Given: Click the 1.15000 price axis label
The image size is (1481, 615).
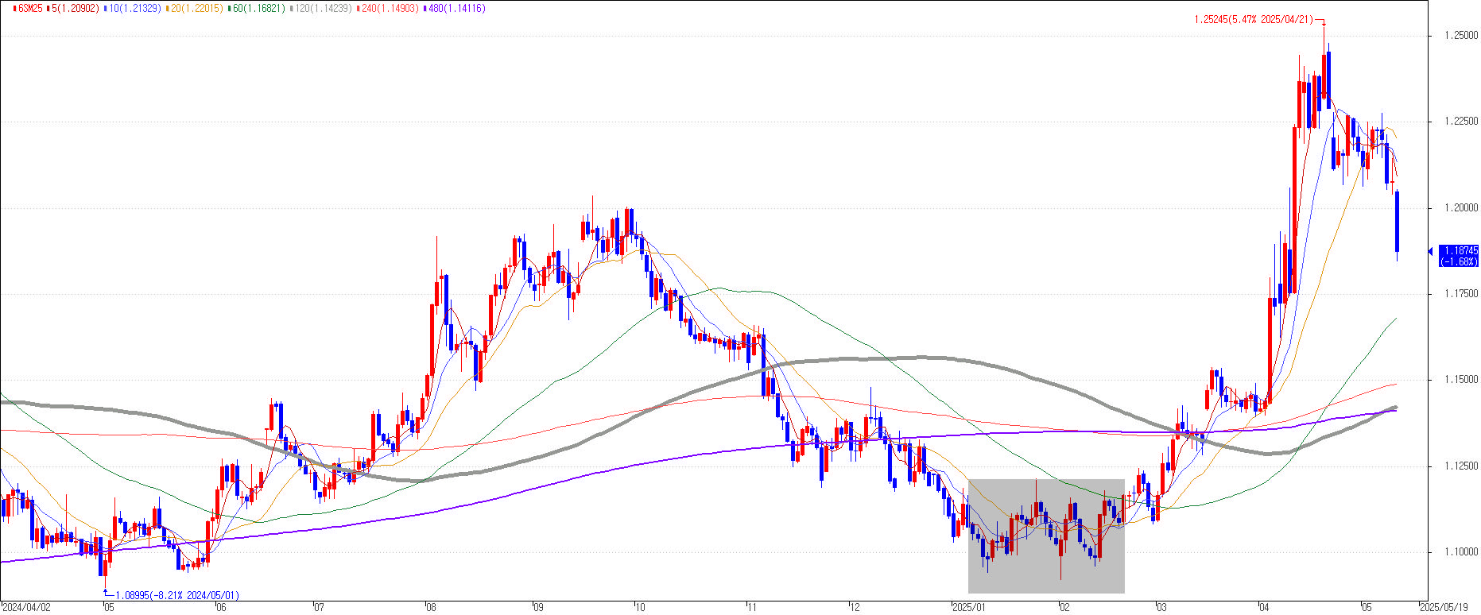Looking at the screenshot, I should pyautogui.click(x=1461, y=380).
